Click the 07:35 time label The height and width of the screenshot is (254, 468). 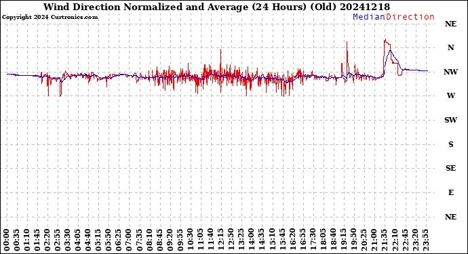pos(140,240)
